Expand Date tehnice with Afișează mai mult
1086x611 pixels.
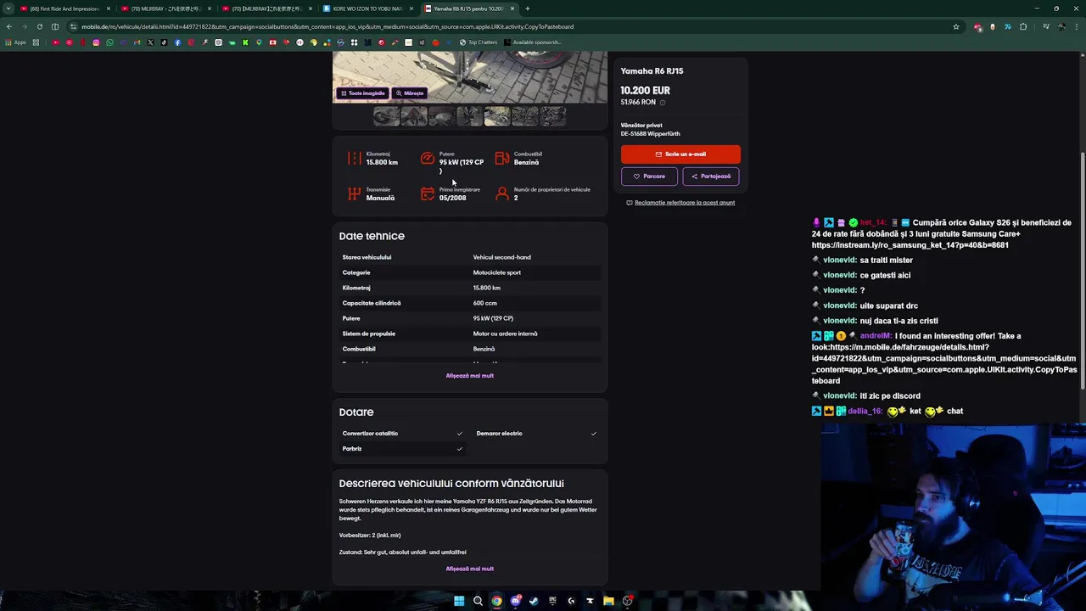click(x=470, y=376)
